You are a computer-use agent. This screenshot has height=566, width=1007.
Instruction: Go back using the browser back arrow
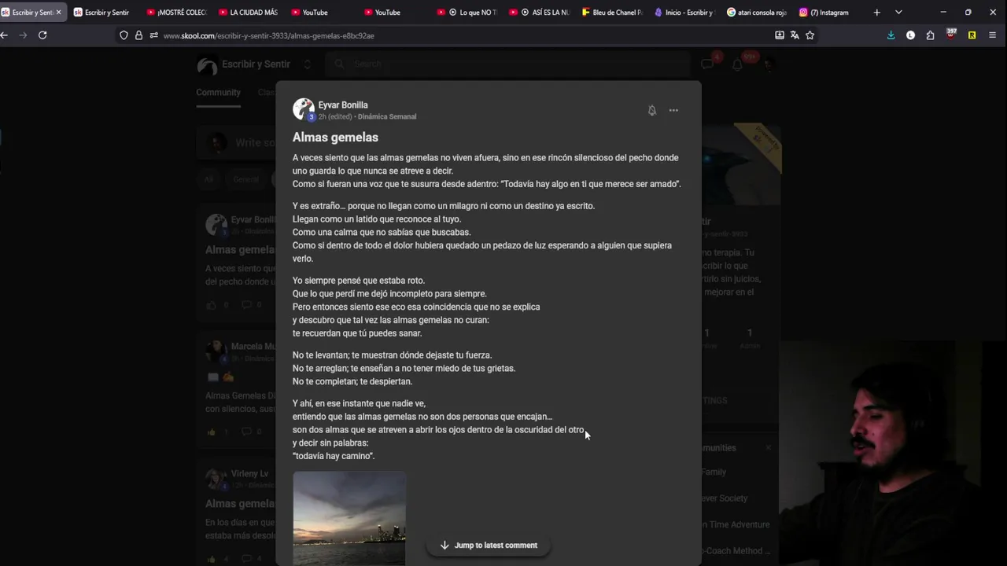[x=5, y=35]
